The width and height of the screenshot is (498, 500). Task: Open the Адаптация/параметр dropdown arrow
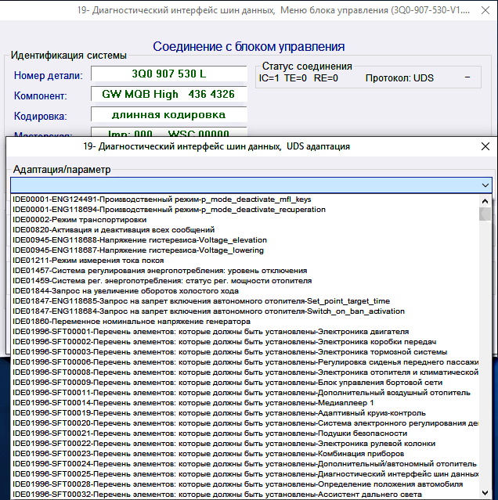(x=485, y=185)
